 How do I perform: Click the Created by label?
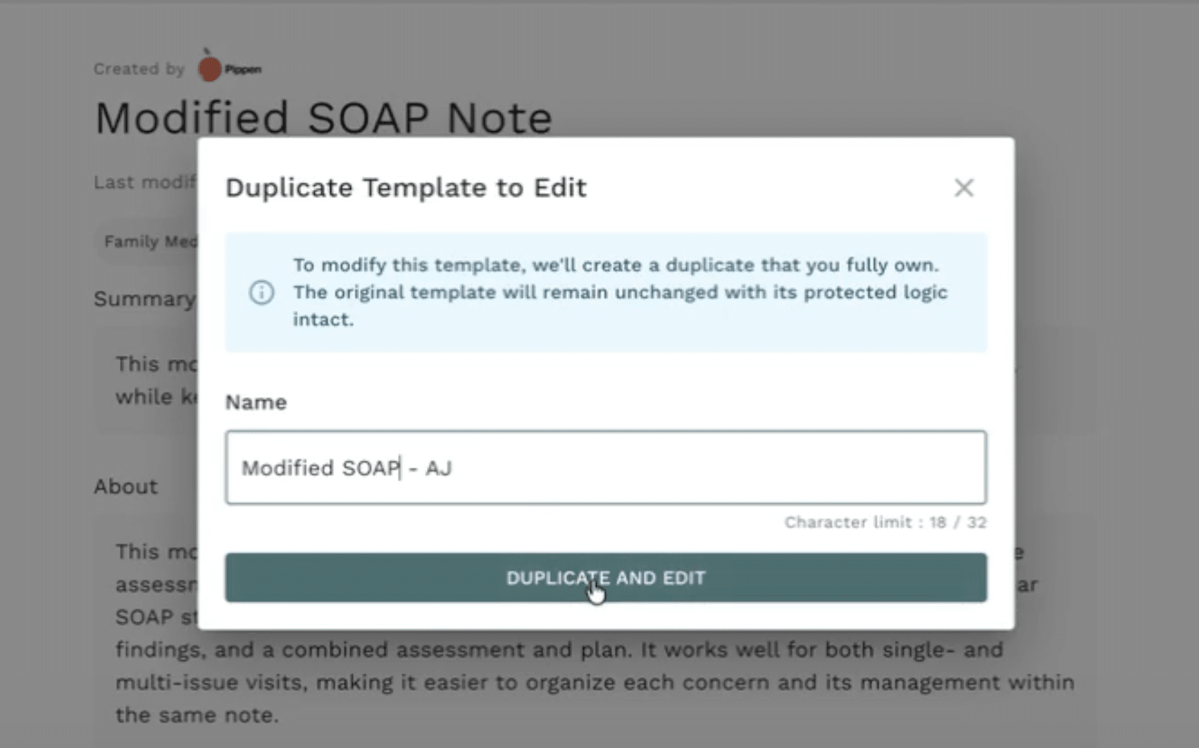pyautogui.click(x=139, y=69)
